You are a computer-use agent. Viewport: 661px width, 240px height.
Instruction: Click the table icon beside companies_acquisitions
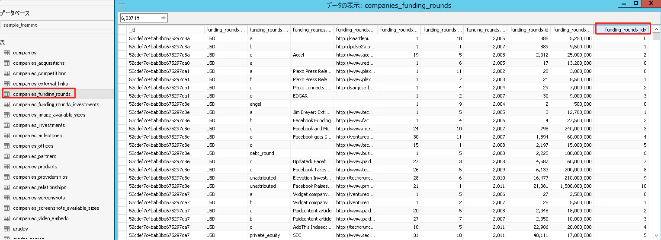6,63
